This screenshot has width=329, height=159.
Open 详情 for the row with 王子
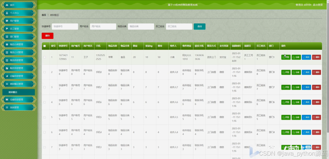pyautogui.click(x=286, y=57)
